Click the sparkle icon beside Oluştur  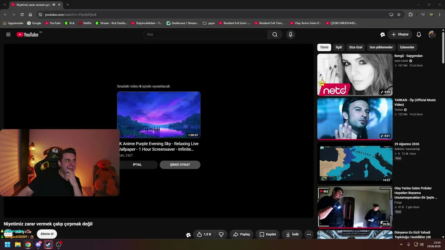pos(383,34)
